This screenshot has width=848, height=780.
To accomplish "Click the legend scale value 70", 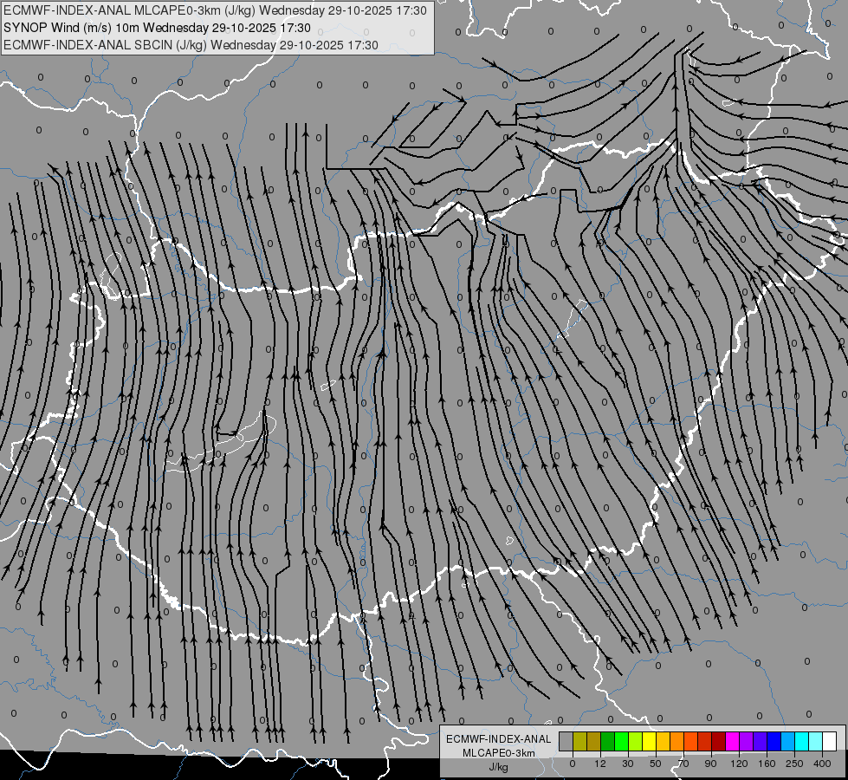I will point(683,764).
